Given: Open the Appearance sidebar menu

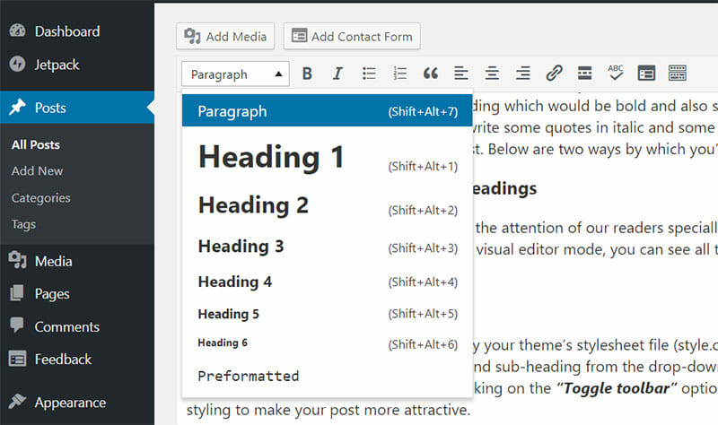Looking at the screenshot, I should coord(70,403).
